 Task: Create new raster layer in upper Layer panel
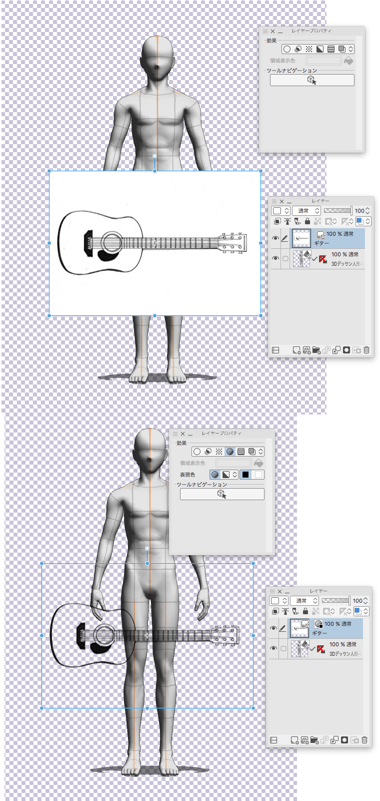[296, 350]
